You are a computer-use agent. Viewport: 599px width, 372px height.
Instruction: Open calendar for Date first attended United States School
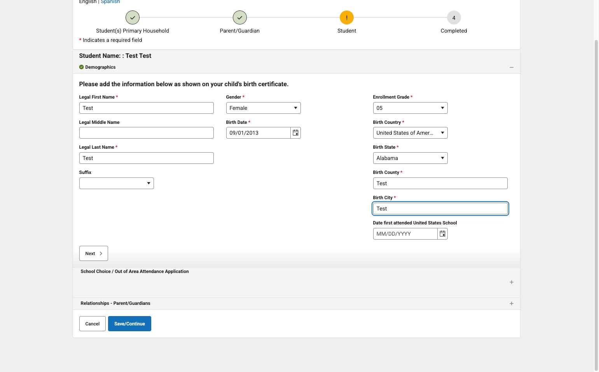(442, 234)
